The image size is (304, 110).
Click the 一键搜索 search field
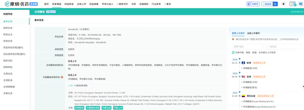(x=267, y=4)
